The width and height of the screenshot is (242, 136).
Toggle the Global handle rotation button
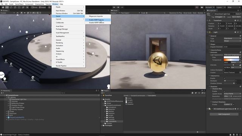click(x=42, y=7)
